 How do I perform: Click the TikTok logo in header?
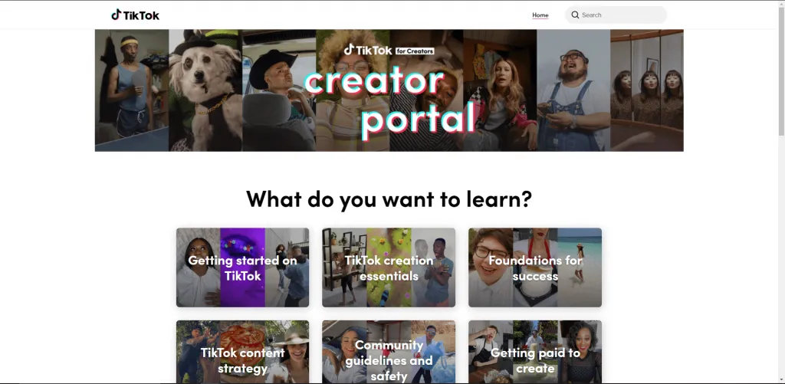coord(135,15)
